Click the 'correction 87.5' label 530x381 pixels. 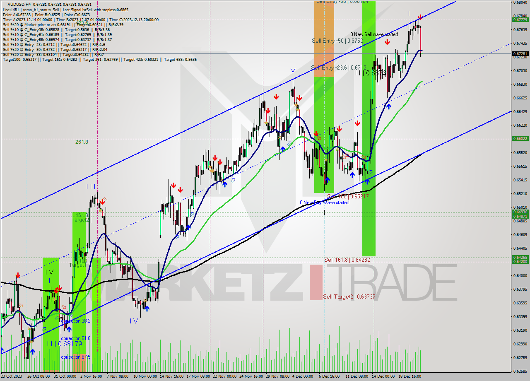[x=75, y=357]
